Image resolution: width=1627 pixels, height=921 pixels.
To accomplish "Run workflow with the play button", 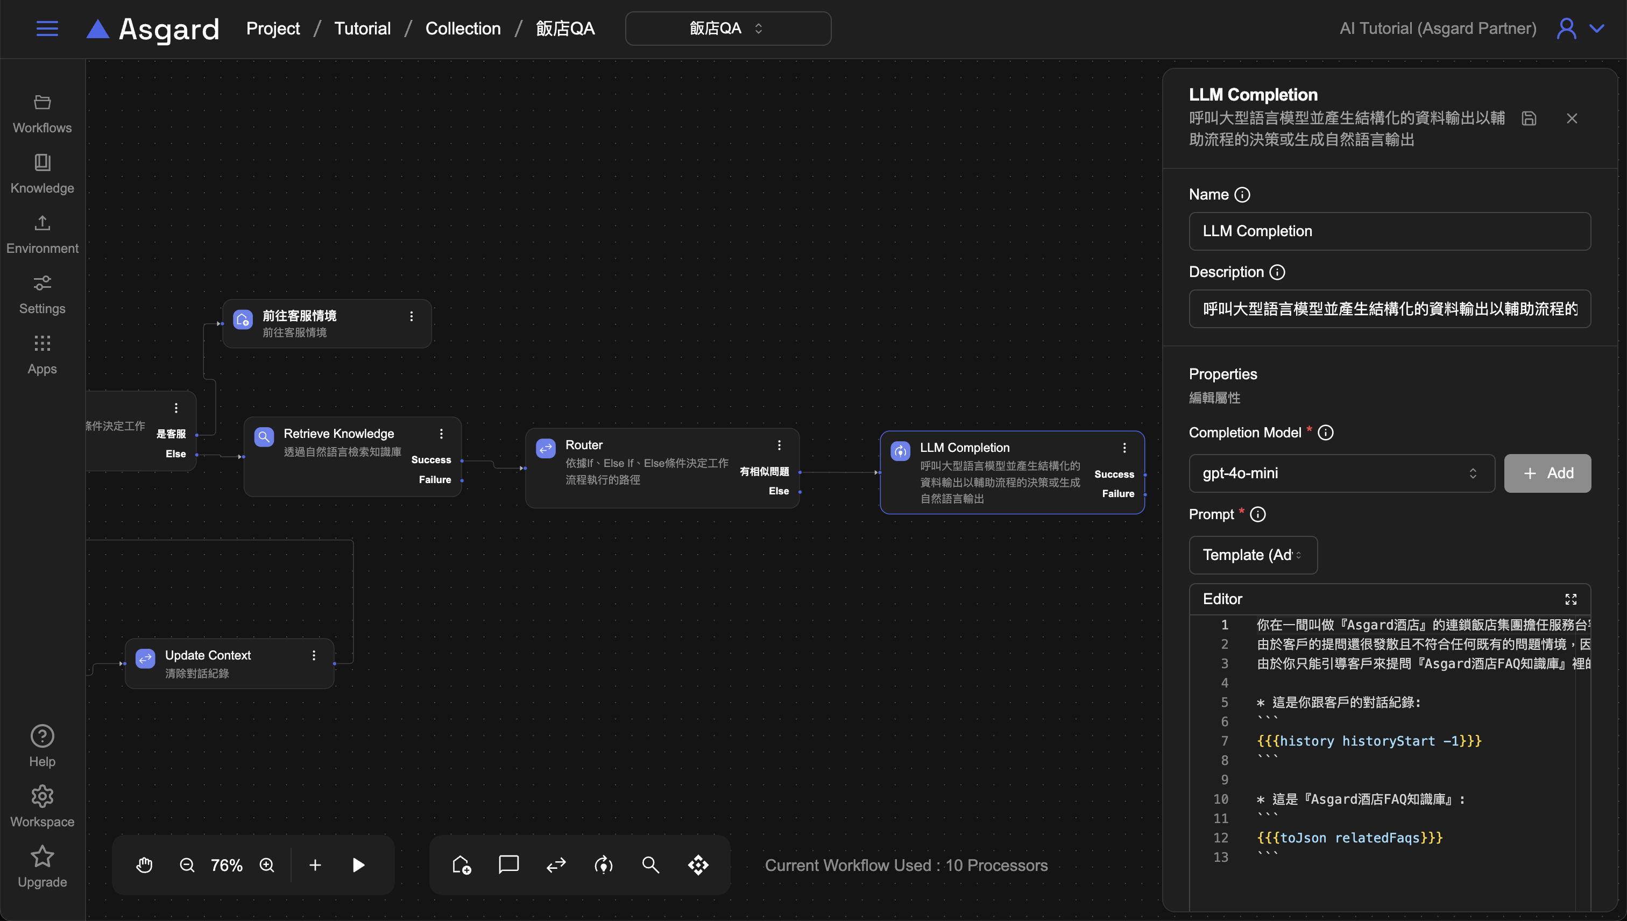I will click(x=358, y=865).
